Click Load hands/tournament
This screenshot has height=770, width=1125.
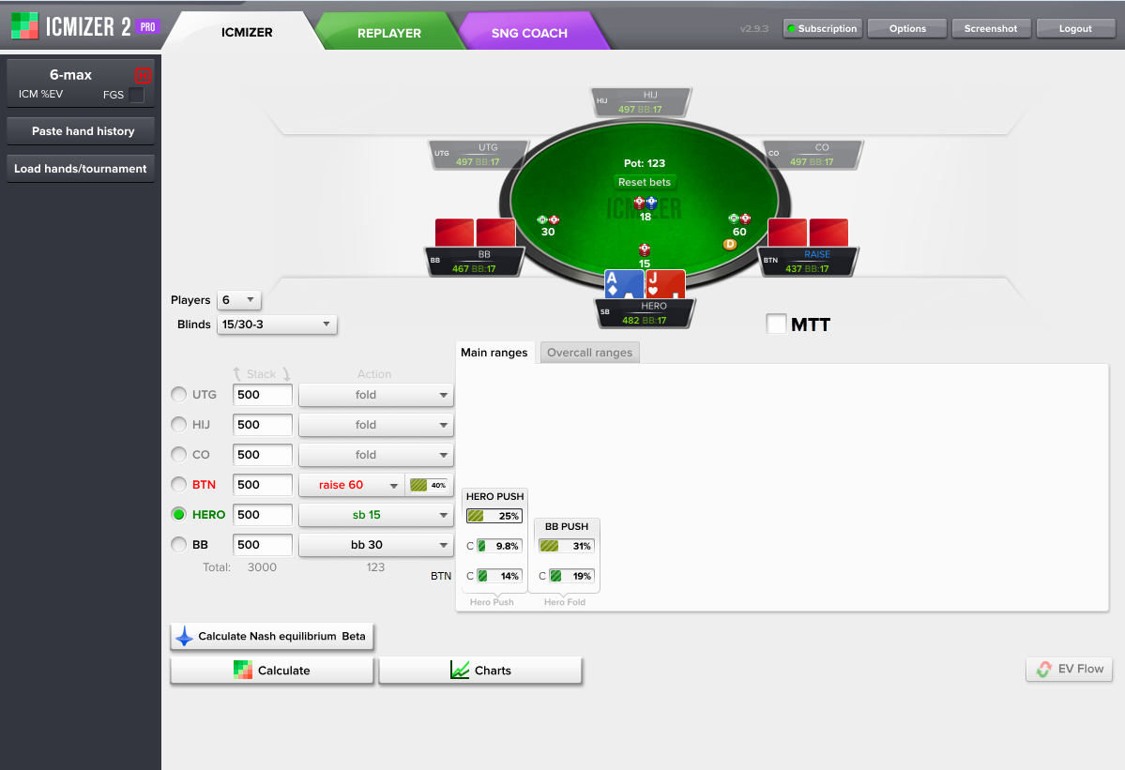coord(81,169)
